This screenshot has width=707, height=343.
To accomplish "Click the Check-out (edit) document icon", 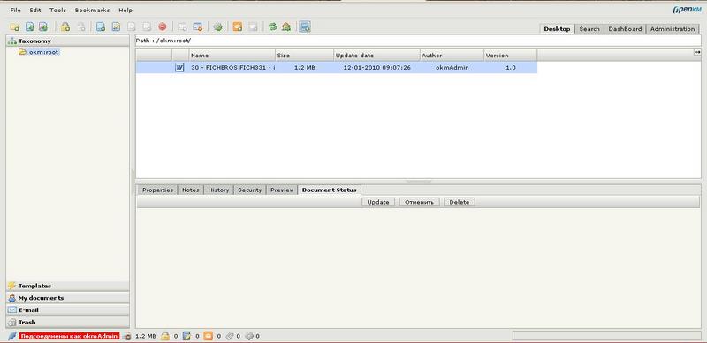I will [x=116, y=27].
